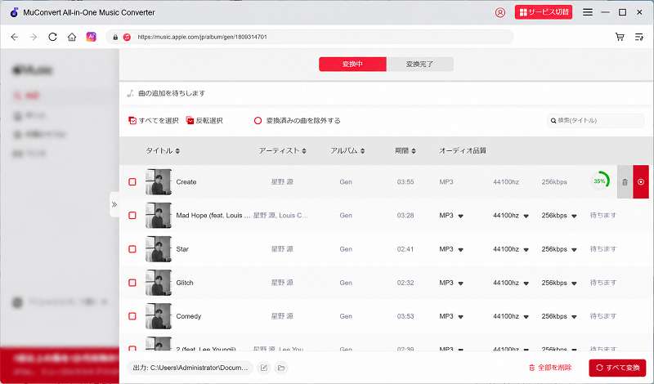The height and width of the screenshot is (384, 654).
Task: Open the output folder
Action: [x=281, y=368]
